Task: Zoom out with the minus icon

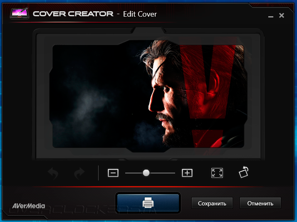Action: [x=113, y=173]
